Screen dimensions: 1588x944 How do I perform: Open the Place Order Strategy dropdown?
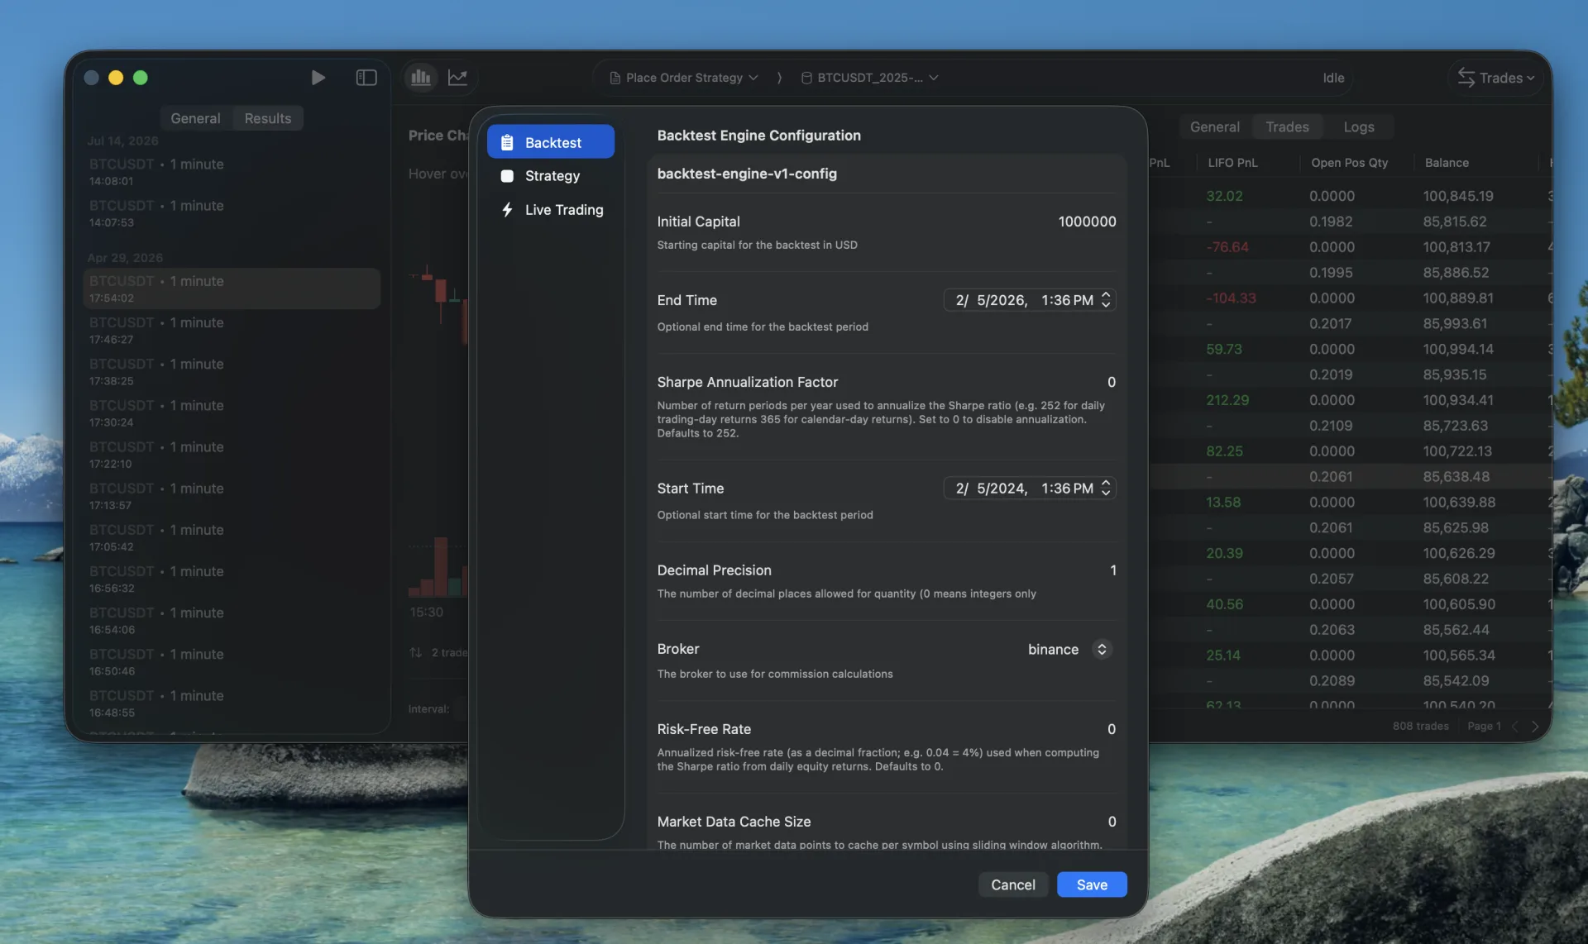pyautogui.click(x=684, y=78)
